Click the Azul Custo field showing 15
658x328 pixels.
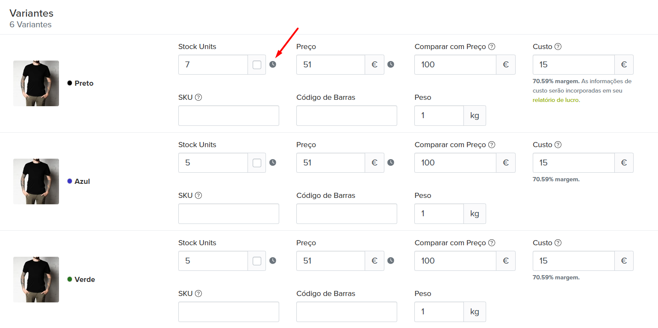pos(573,163)
